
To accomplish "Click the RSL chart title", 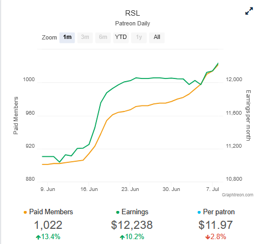I will [133, 13].
